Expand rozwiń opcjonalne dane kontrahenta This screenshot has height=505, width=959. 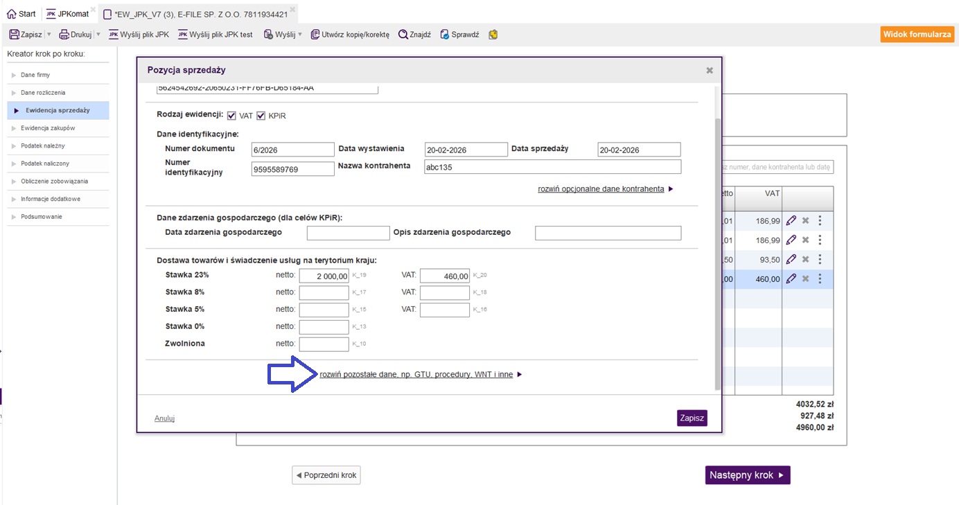click(601, 189)
